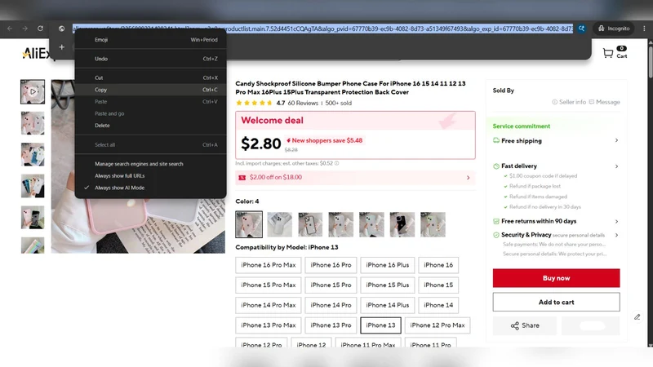Click Select all in the context menu
653x367 pixels.
[x=151, y=145]
